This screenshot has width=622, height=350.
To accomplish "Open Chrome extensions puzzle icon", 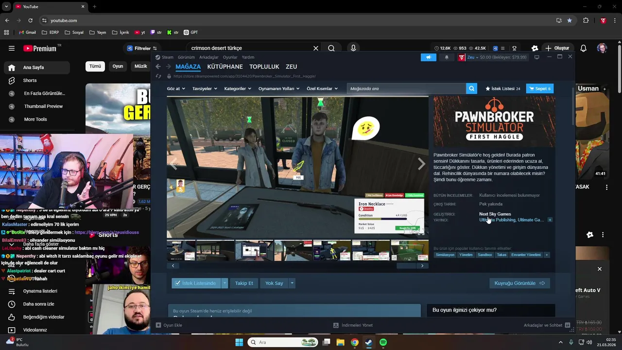I will point(586,20).
